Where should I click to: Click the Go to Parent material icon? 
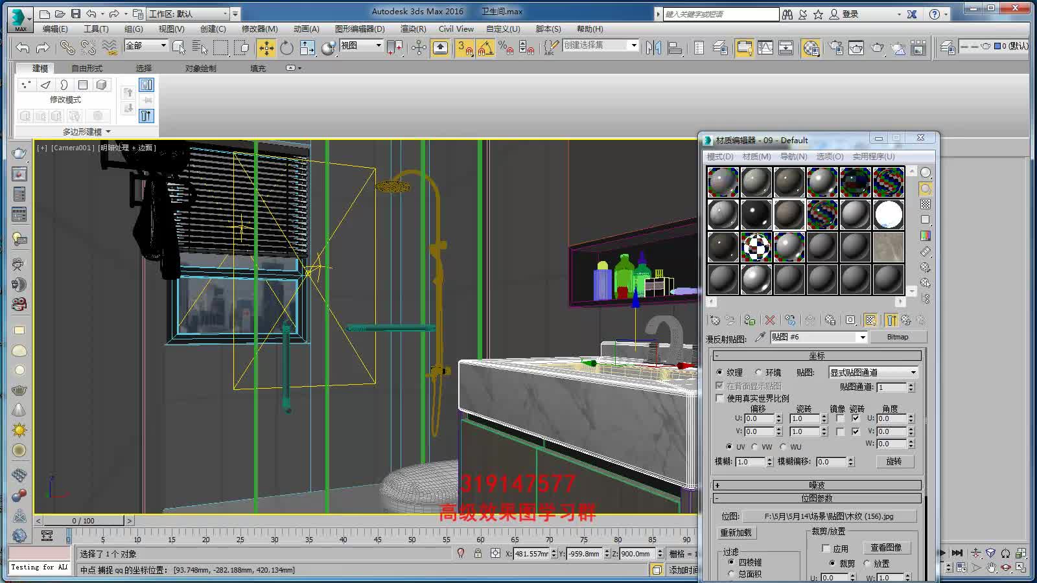pyautogui.click(x=907, y=319)
